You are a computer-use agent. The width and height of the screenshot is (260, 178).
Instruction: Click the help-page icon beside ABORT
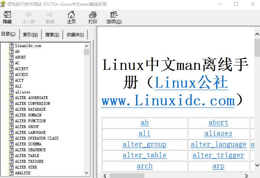12,57
